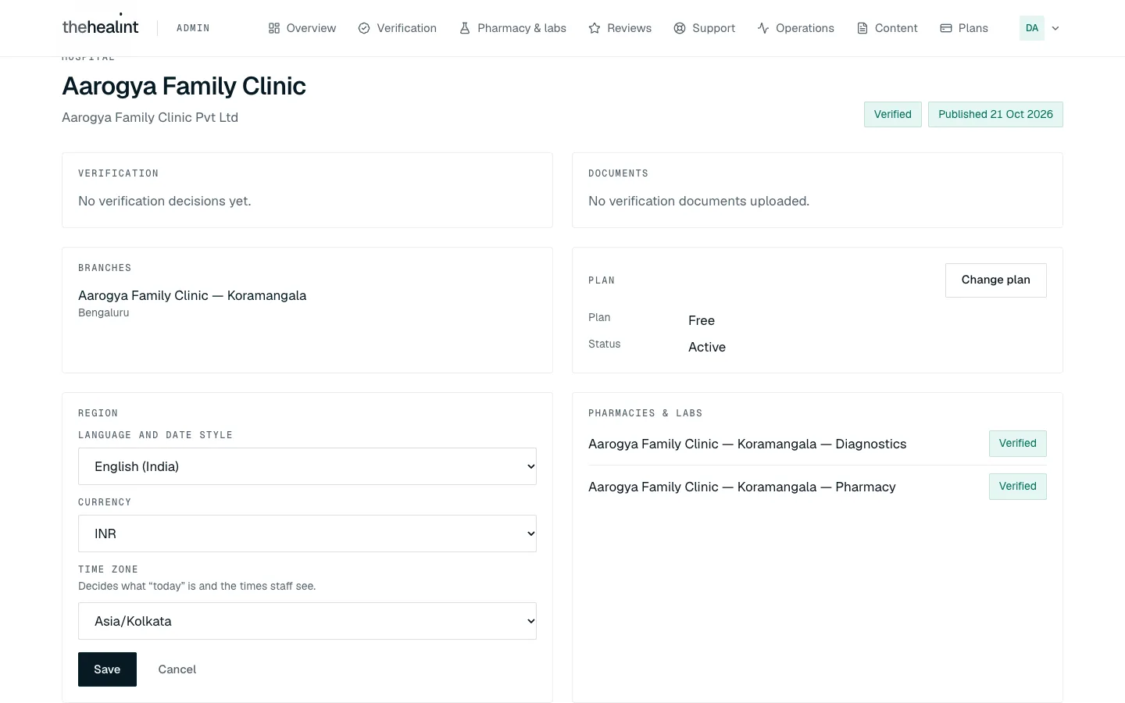Viewport: 1125px width, 703px height.
Task: Click the "Bengaluru" branch city text
Action: click(104, 312)
